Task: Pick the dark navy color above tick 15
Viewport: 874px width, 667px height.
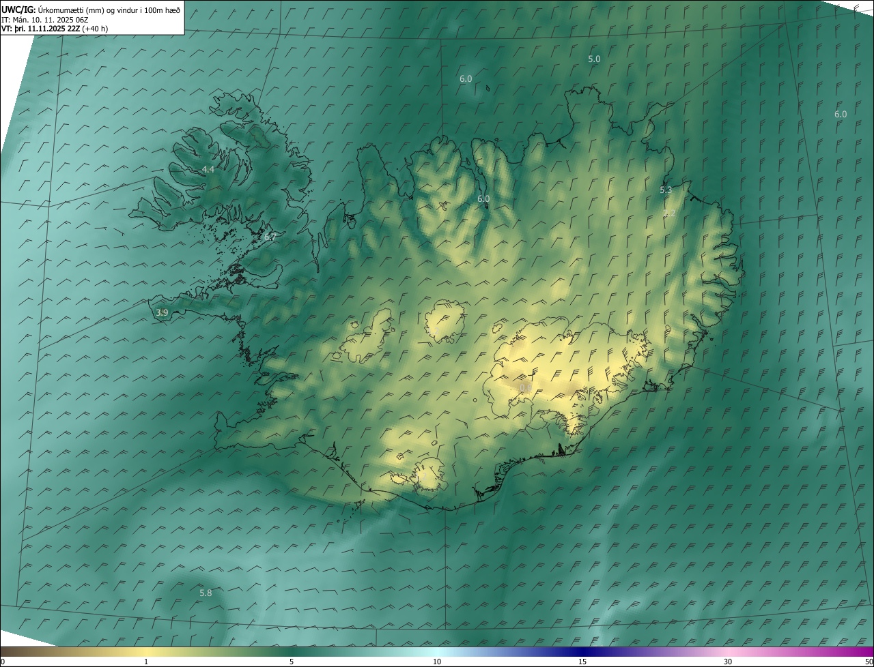Action: click(x=582, y=651)
